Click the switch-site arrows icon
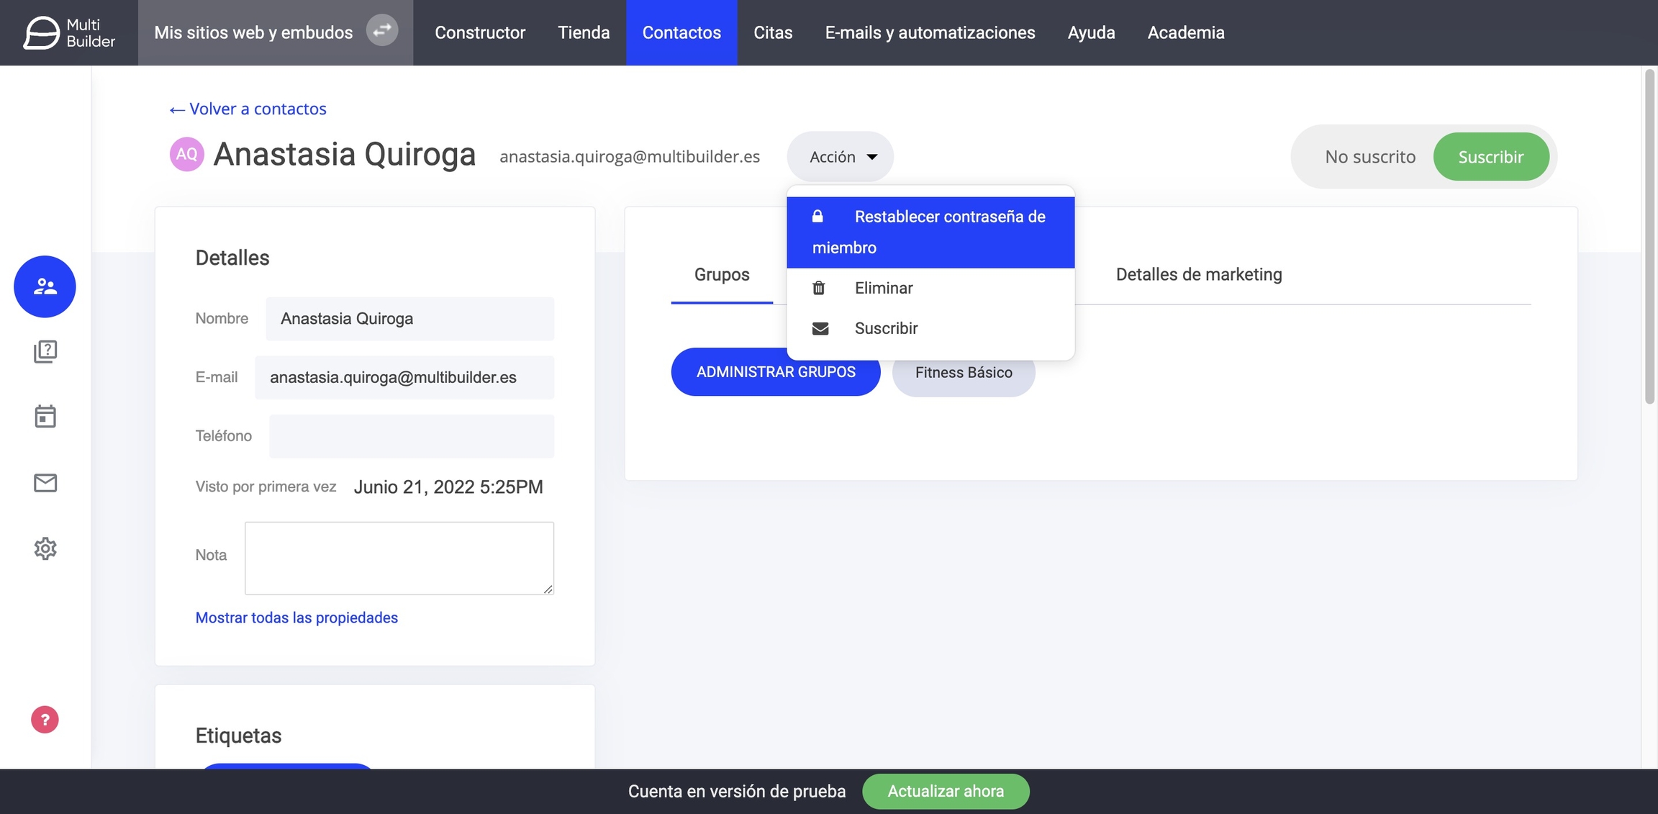Viewport: 1658px width, 814px height. tap(382, 30)
